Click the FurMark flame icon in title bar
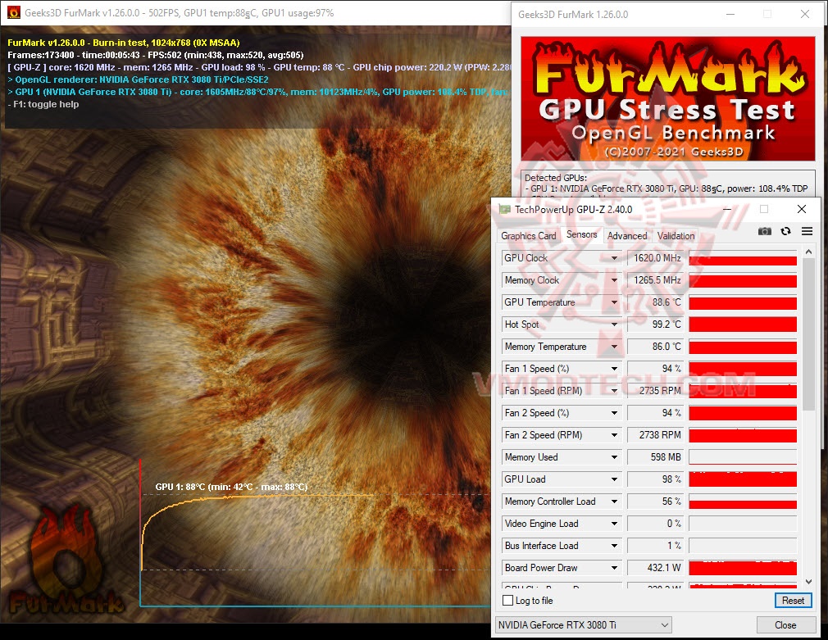 click(14, 12)
